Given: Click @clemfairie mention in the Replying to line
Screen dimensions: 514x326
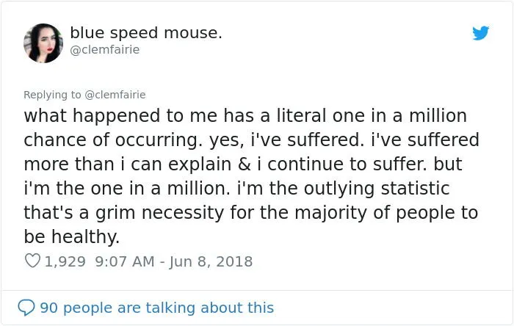Looking at the screenshot, I should pos(117,94).
